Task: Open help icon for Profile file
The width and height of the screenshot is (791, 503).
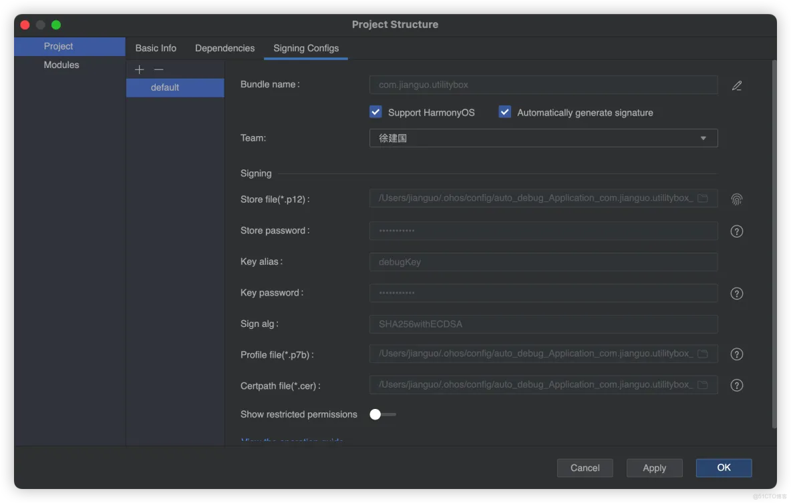Action: click(736, 354)
